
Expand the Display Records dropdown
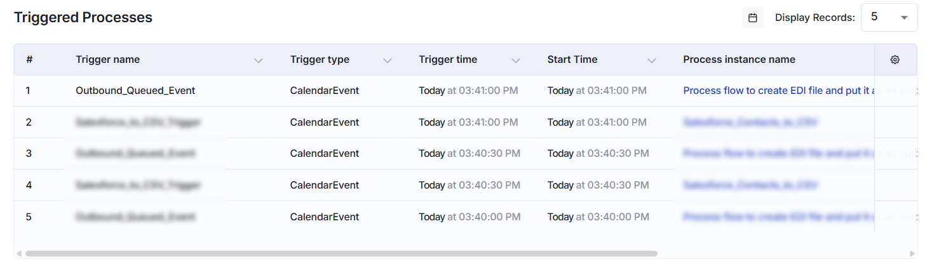click(889, 17)
